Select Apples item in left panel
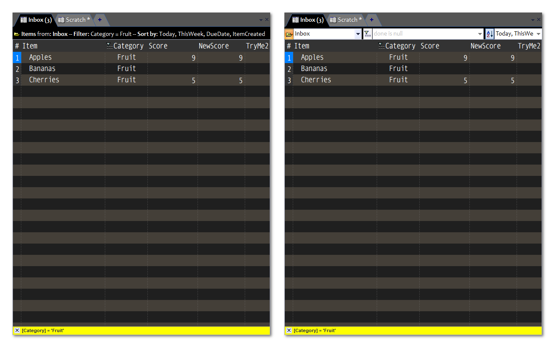The width and height of the screenshot is (555, 348). click(x=40, y=58)
